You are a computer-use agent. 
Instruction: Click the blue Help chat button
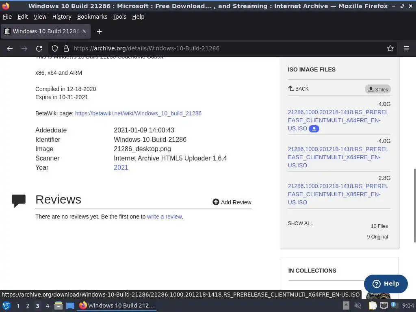[386, 284]
